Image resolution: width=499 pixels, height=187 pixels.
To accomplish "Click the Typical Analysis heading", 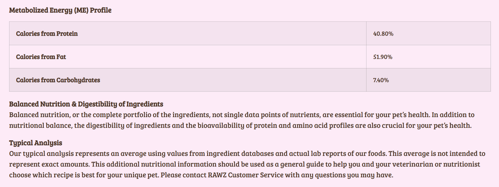I will [36, 143].
